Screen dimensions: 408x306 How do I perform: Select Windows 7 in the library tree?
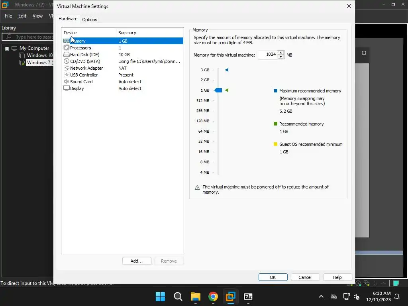(x=40, y=63)
